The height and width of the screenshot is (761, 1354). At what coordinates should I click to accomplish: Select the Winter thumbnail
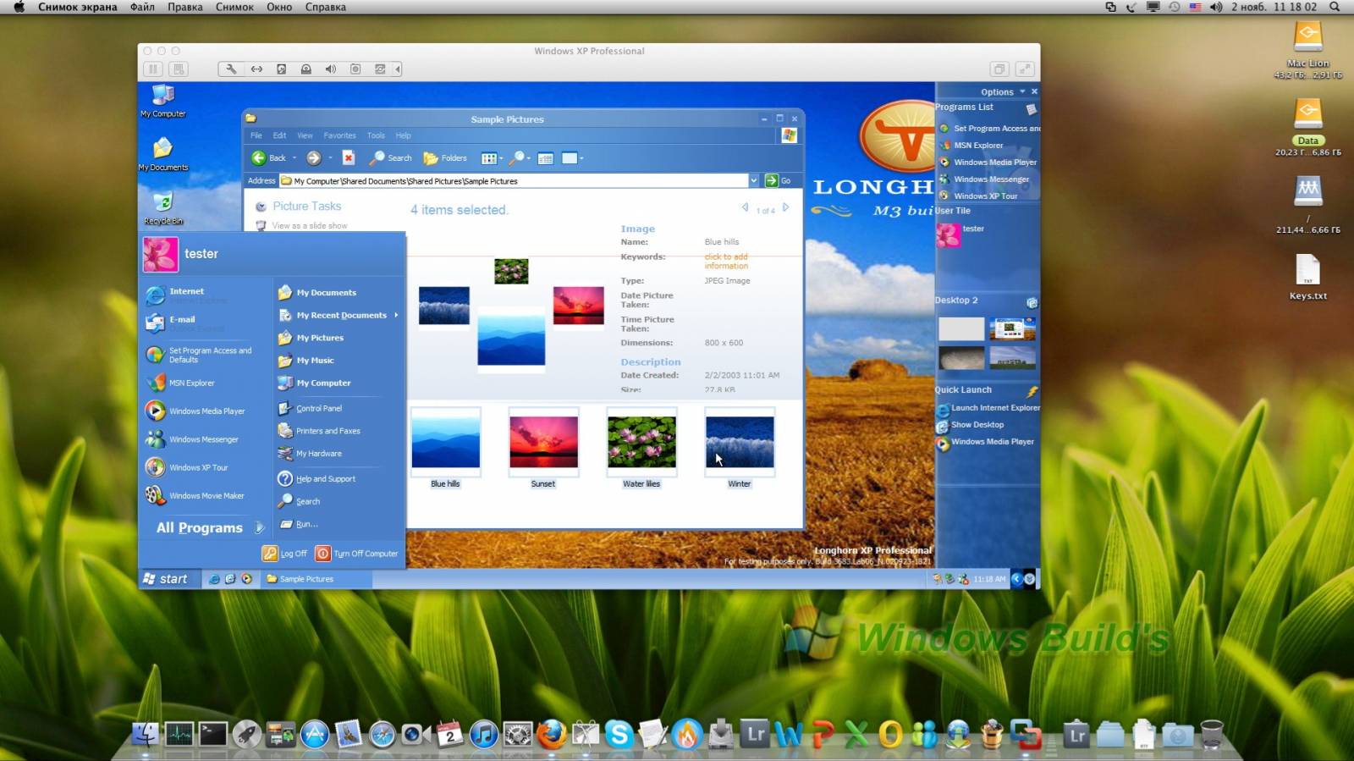(x=740, y=448)
